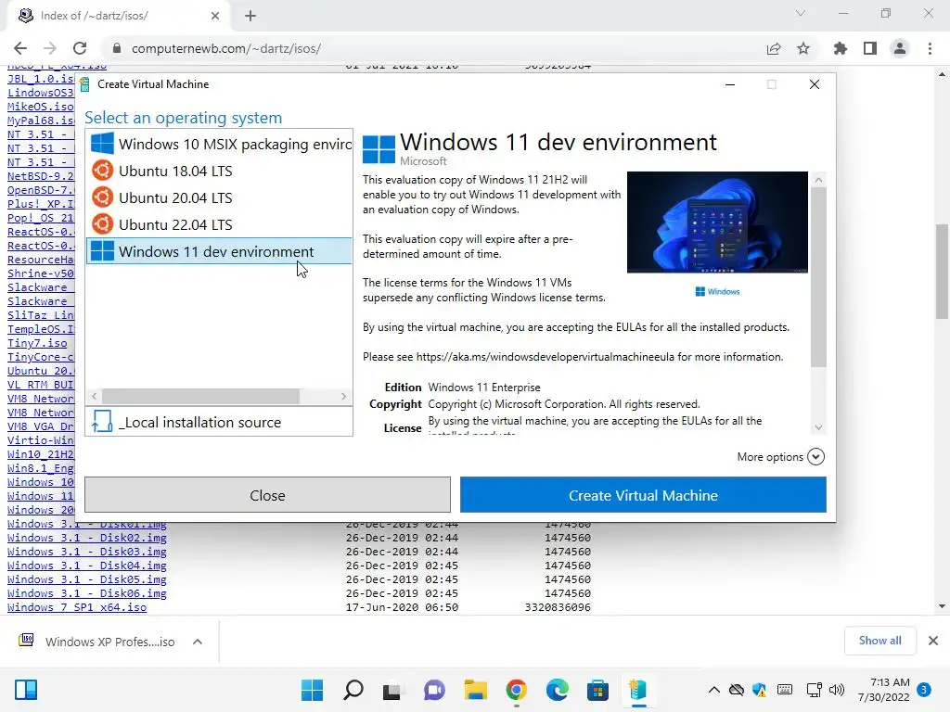Open Windows 3.1 - Disk02.img link

(86, 538)
